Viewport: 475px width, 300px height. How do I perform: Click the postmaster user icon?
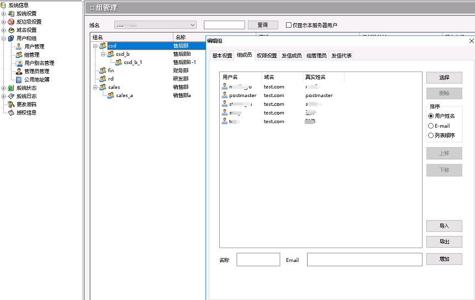point(224,95)
